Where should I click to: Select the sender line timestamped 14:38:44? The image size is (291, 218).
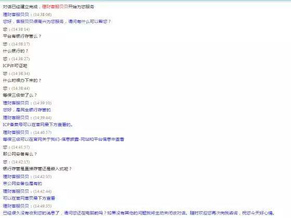click(x=16, y=88)
